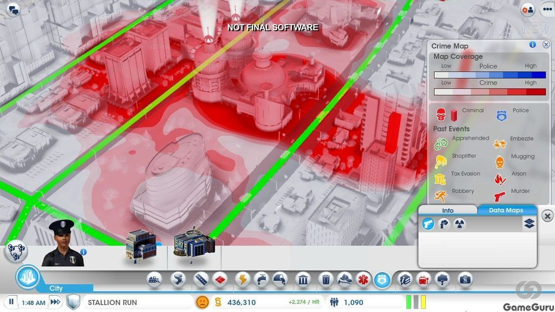
Task: Select the Bulldoze tool
Action: click(154, 280)
